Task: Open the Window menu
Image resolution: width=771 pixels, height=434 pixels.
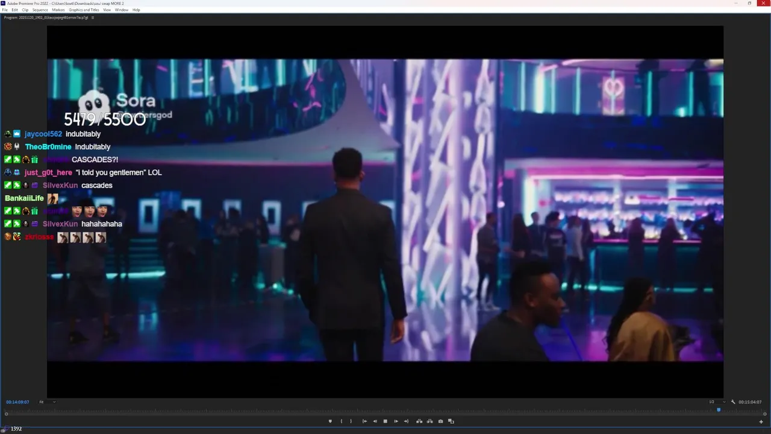Action: tap(122, 10)
